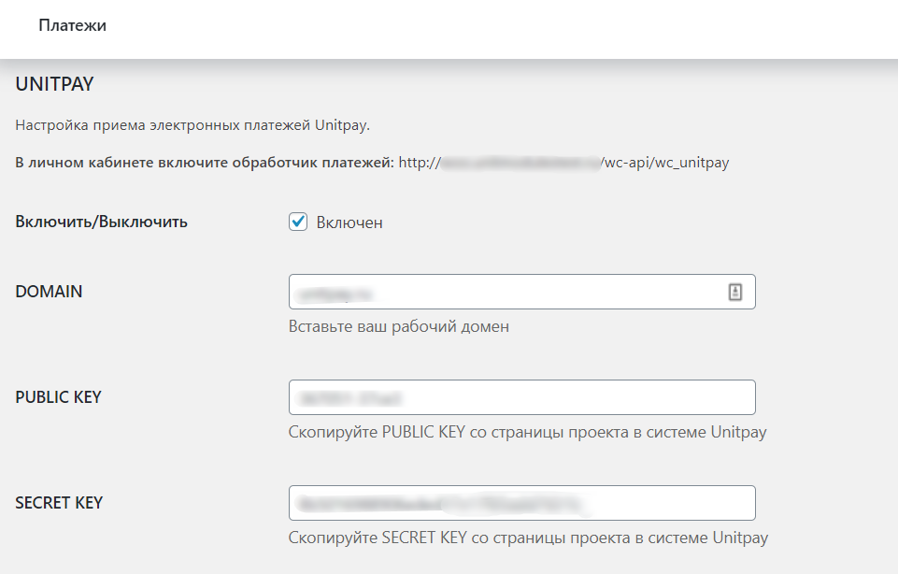Viewport: 898px width, 574px height.
Task: Click the 'Вставьте ваш рабочий домен' hint
Action: click(399, 326)
